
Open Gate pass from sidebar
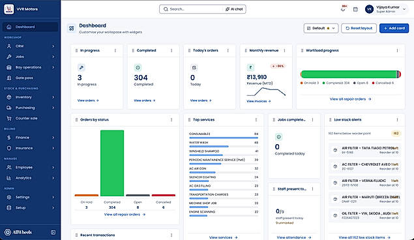[x=31, y=78]
